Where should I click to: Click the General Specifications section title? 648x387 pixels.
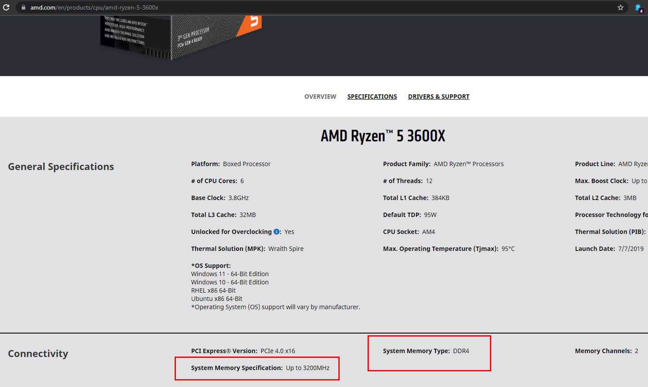(61, 167)
